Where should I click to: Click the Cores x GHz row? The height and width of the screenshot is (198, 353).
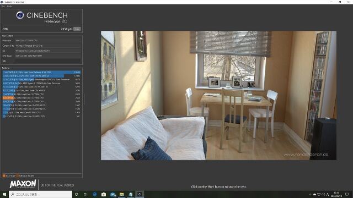pyautogui.click(x=42, y=46)
